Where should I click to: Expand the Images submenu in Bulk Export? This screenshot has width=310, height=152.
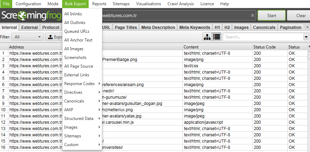[82, 127]
